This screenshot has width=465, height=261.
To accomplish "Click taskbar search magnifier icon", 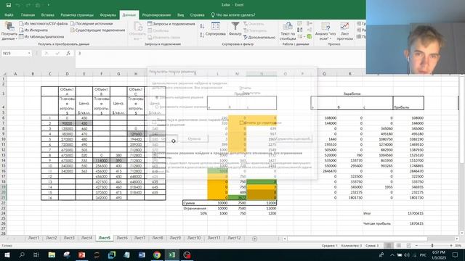I will (x=22, y=254).
